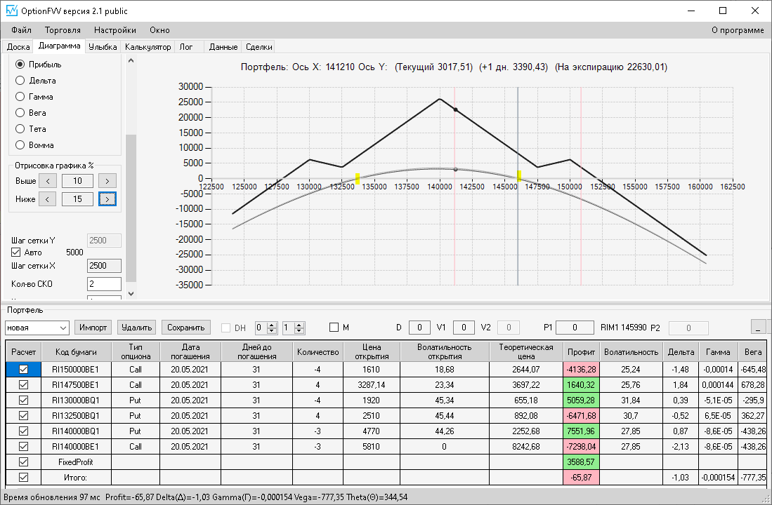Click the settings panel scroll-up arrow

tap(131, 61)
